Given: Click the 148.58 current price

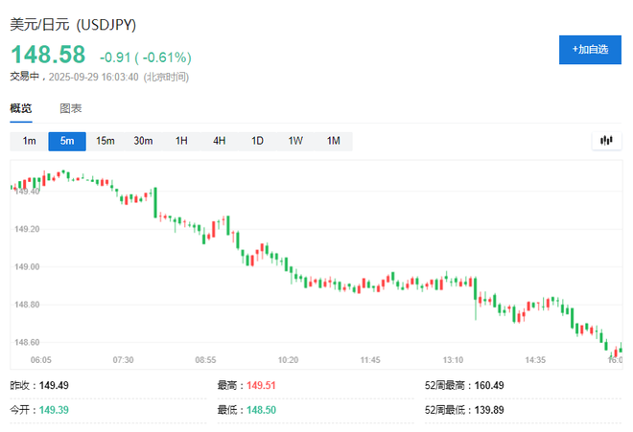Looking at the screenshot, I should tap(48, 56).
